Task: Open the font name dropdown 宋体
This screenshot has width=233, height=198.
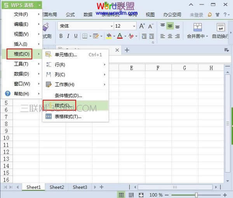Action: [x=84, y=26]
